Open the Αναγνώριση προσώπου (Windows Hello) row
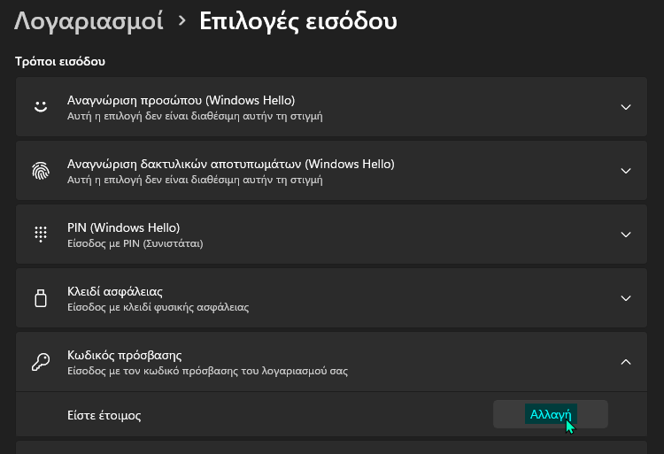664x454 pixels. click(x=331, y=106)
